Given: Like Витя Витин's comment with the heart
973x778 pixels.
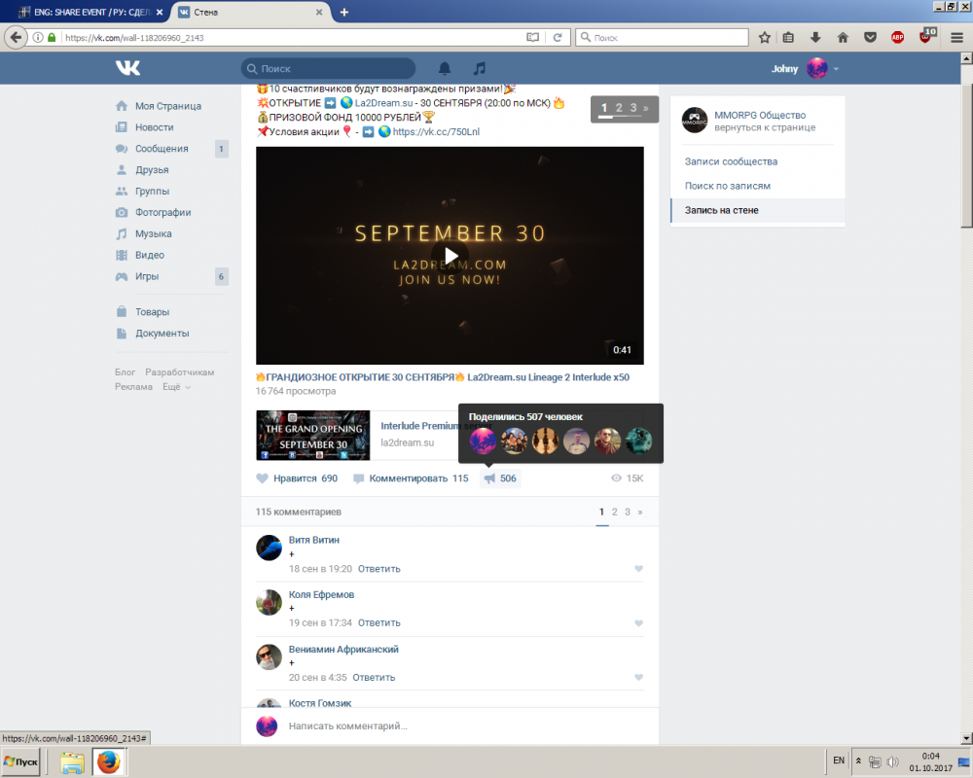Looking at the screenshot, I should (638, 568).
